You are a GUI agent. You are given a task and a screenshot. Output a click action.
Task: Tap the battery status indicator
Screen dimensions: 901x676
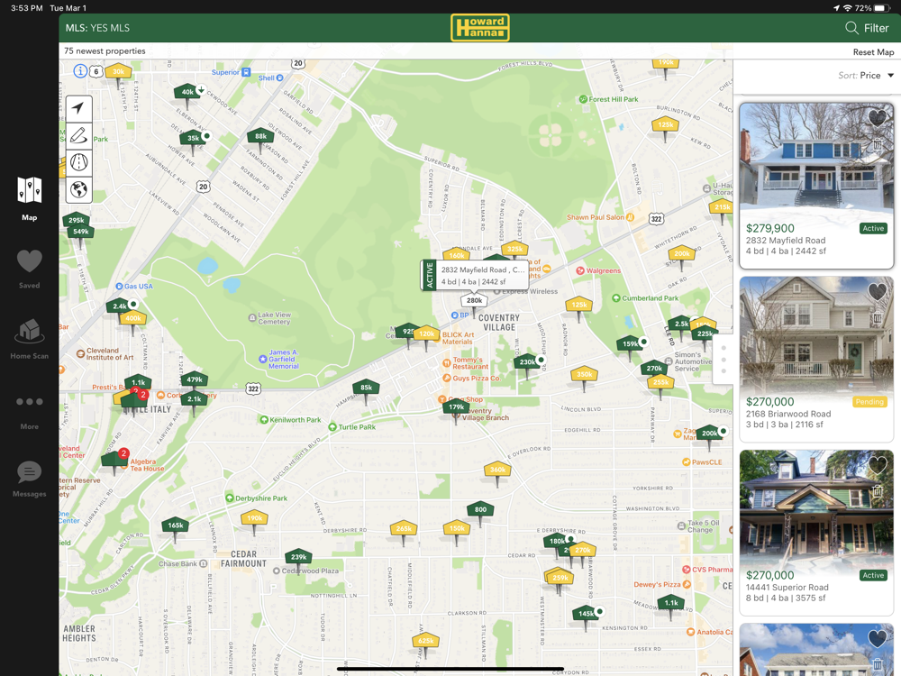pyautogui.click(x=881, y=8)
